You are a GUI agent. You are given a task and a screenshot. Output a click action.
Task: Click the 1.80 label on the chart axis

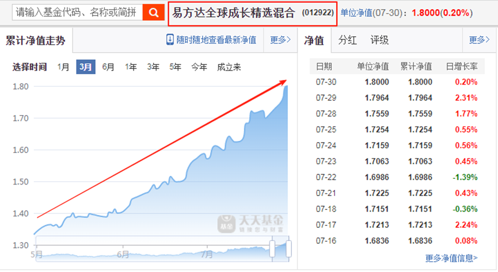tap(20, 86)
